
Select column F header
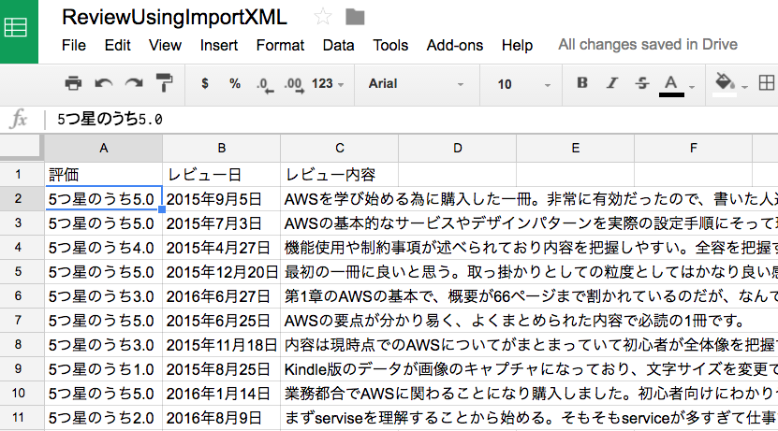[x=694, y=148]
